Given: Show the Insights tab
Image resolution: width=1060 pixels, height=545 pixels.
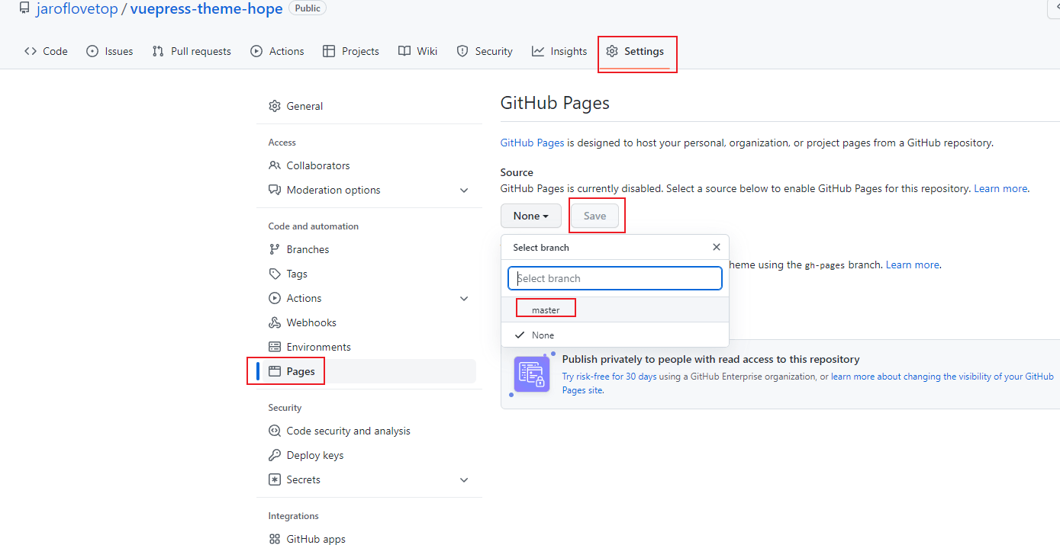Looking at the screenshot, I should pyautogui.click(x=559, y=51).
